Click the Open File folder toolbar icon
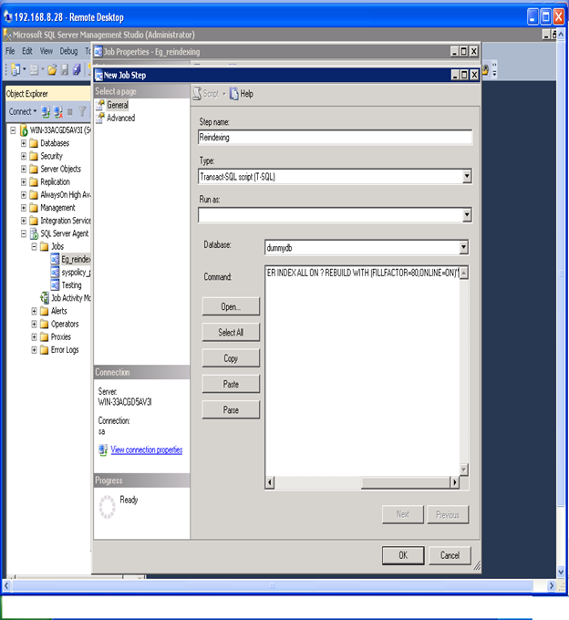The image size is (569, 620). coord(52,70)
